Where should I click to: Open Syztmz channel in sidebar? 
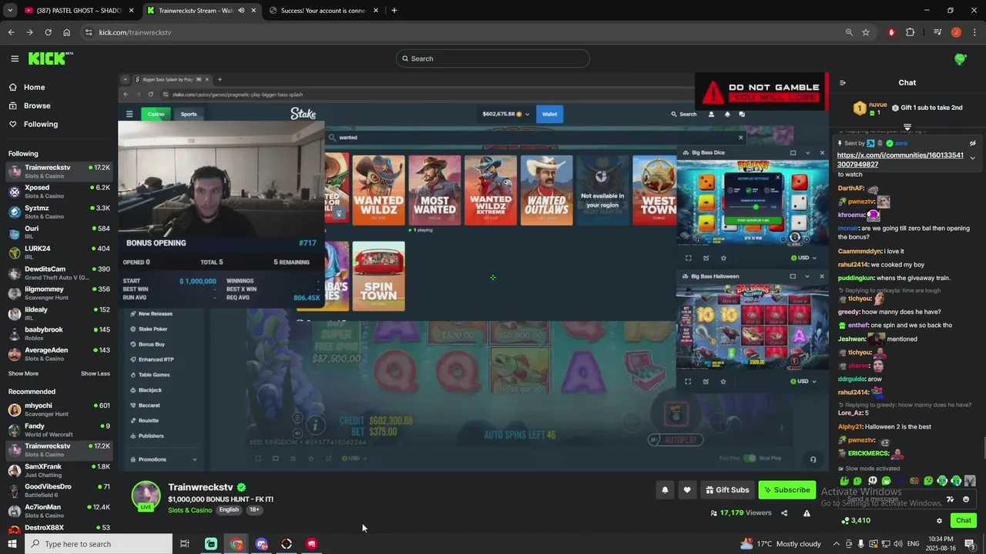[x=59, y=212]
